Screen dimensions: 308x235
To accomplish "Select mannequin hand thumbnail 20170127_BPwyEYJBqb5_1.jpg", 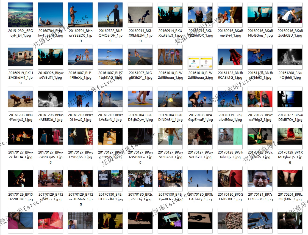I will [x=80, y=136].
